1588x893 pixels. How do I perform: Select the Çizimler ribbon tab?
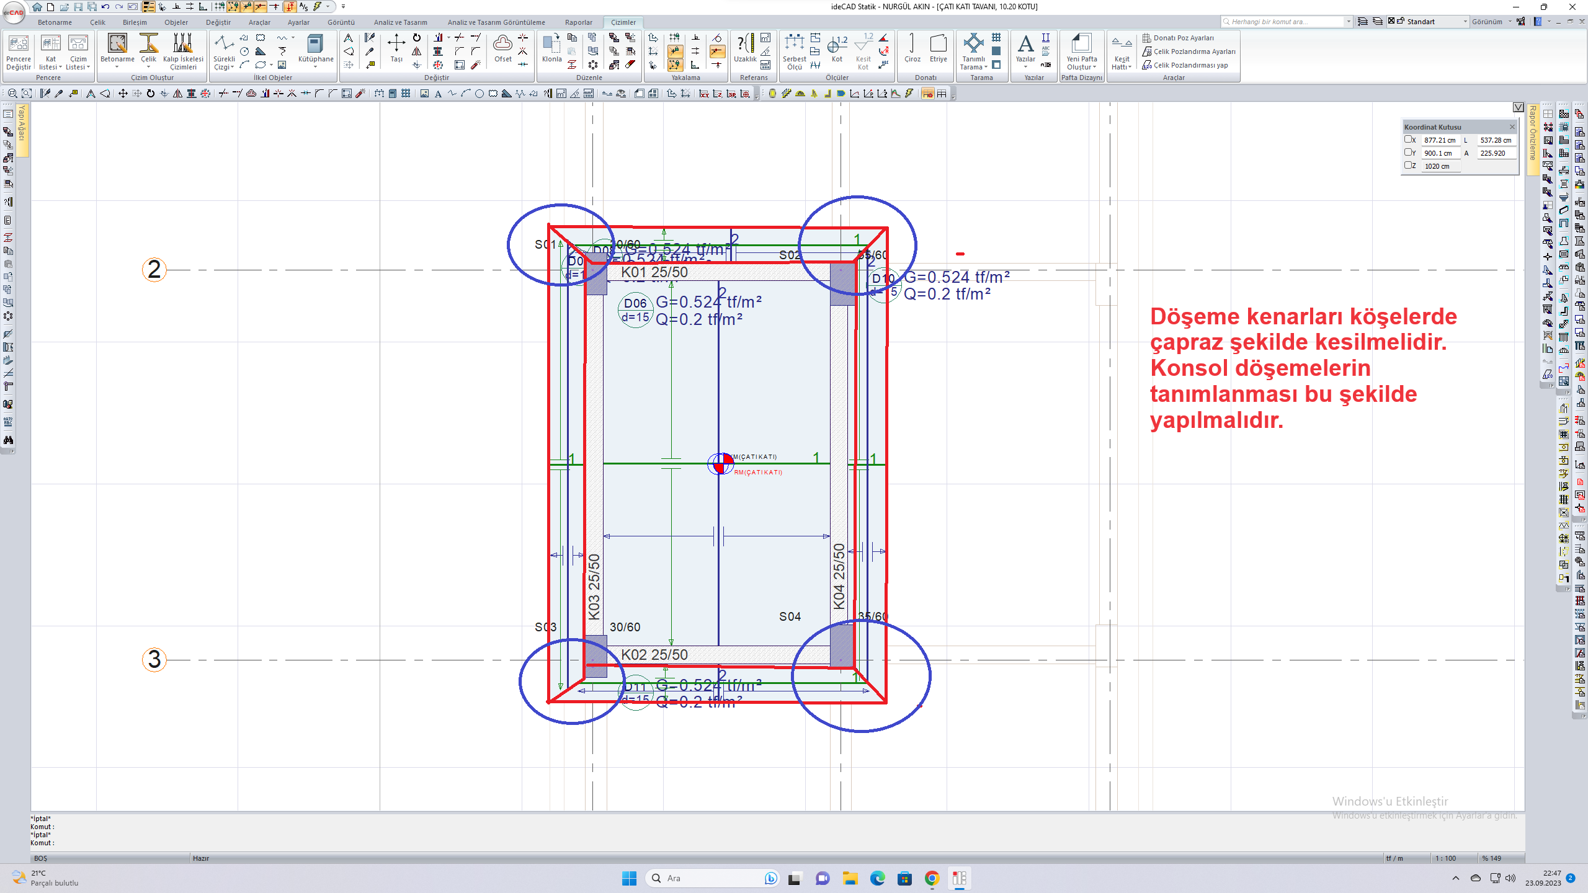(623, 22)
